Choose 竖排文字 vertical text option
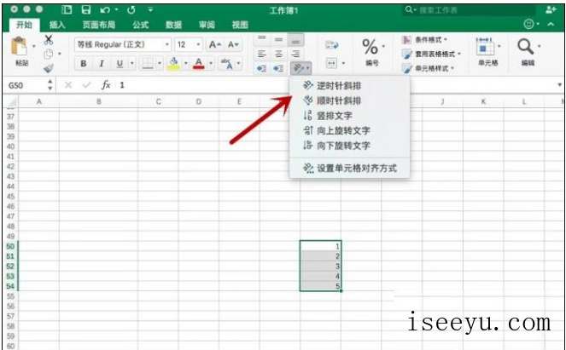 [349, 116]
